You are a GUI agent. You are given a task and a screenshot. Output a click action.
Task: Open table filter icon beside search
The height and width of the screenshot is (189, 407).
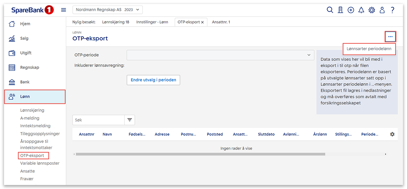pos(130,120)
